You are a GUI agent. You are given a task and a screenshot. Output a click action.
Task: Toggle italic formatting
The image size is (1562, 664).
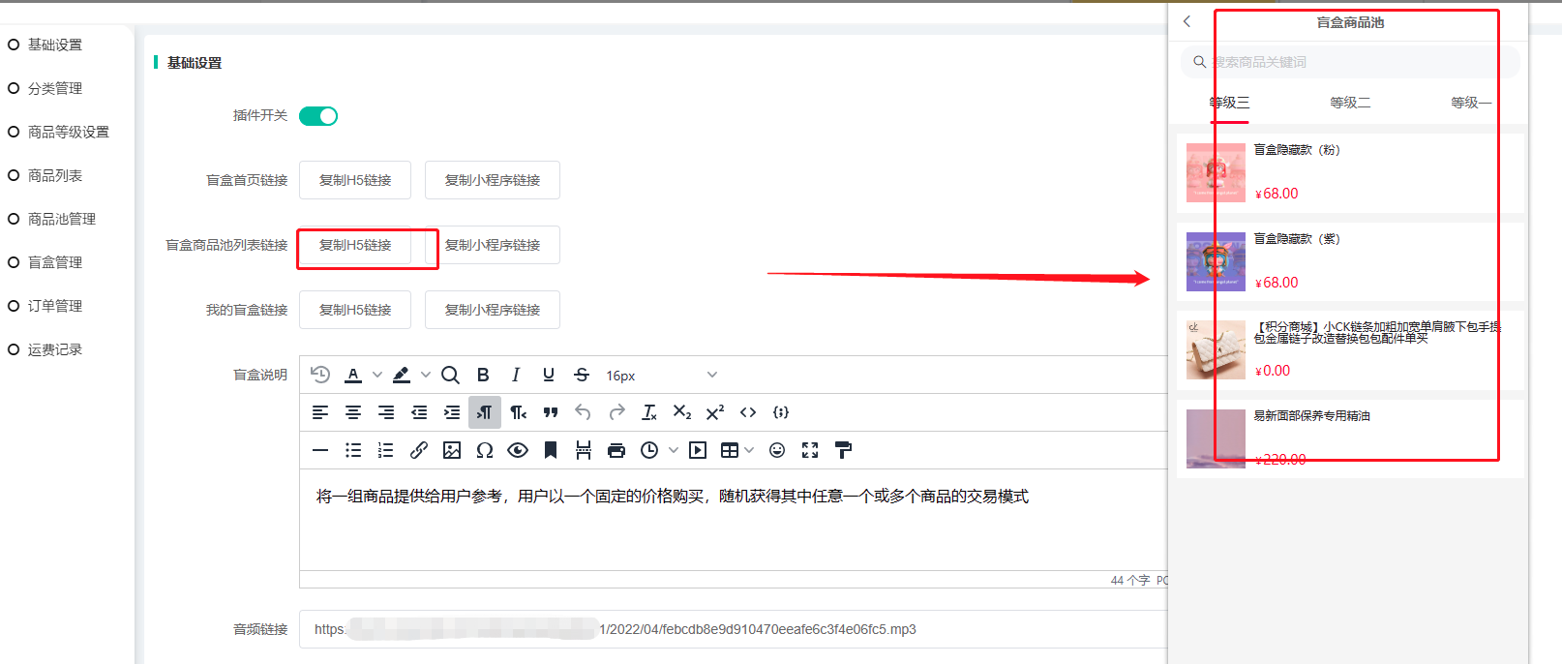[x=516, y=375]
